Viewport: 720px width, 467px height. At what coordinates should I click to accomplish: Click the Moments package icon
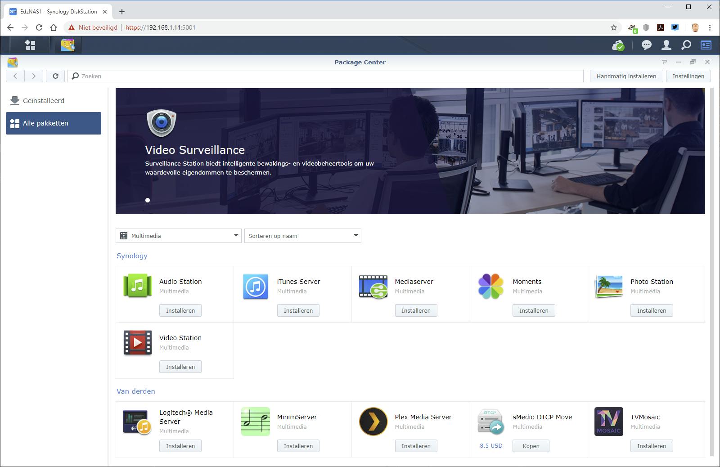491,286
